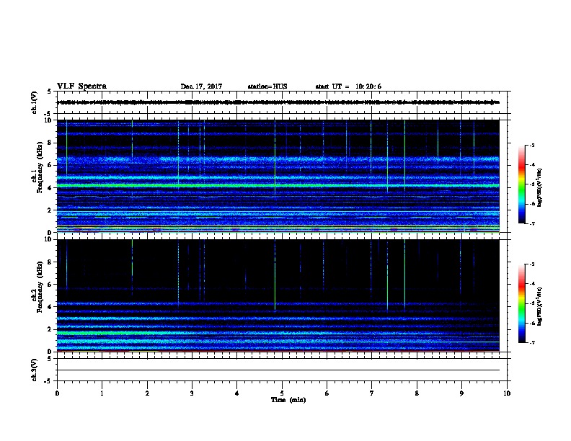Viewport: 571px width, 441px height.
Task: Click the "VLF Spectra" plot title
Action: pyautogui.click(x=81, y=86)
